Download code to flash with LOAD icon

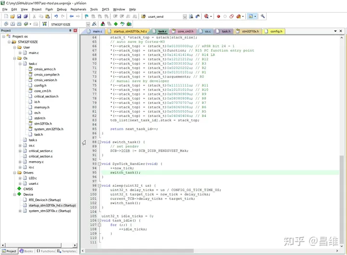[x=44, y=24]
